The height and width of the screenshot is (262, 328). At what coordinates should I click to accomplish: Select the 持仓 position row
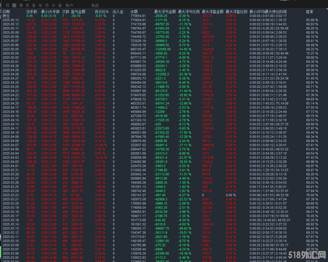pyautogui.click(x=6, y=16)
